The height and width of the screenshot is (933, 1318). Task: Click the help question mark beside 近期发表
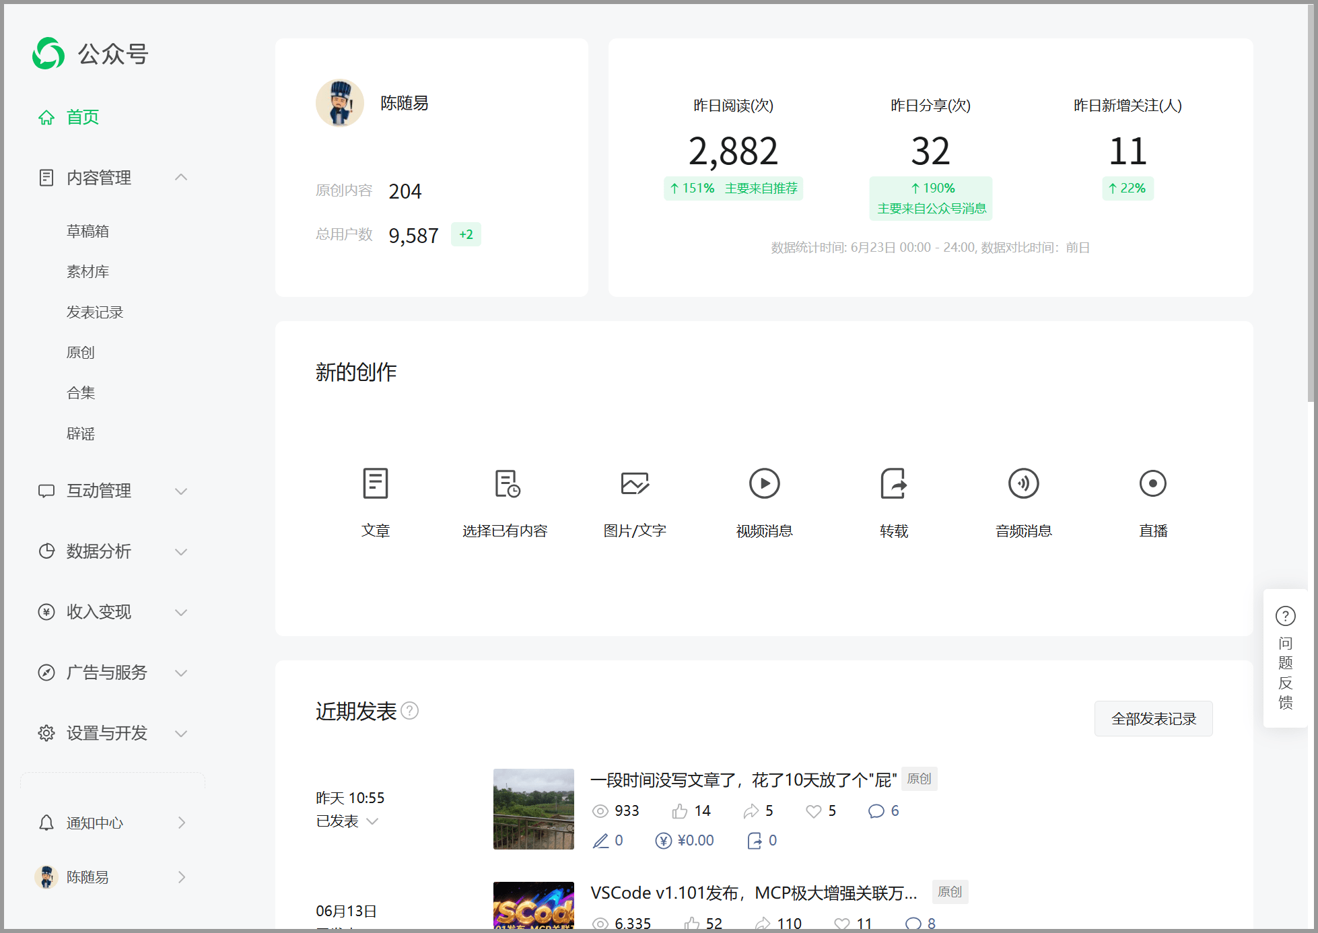pyautogui.click(x=409, y=711)
